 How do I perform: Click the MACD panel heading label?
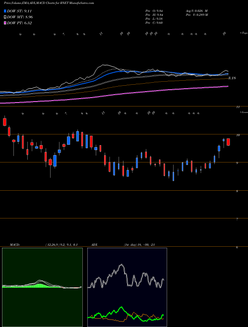[15, 245]
